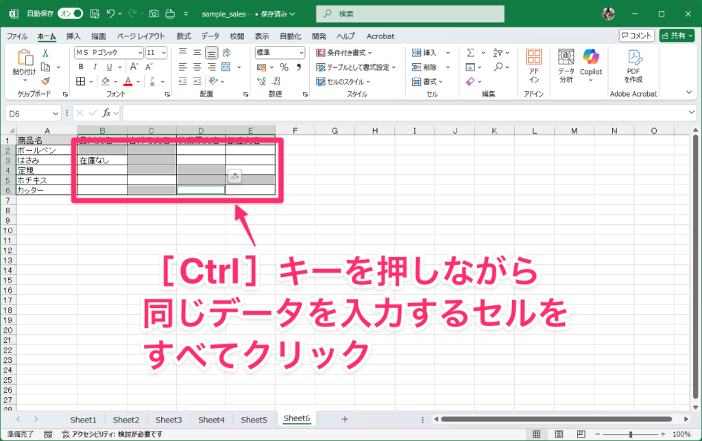Click the zoom slider in status bar
The image size is (702, 441).
tap(631, 434)
